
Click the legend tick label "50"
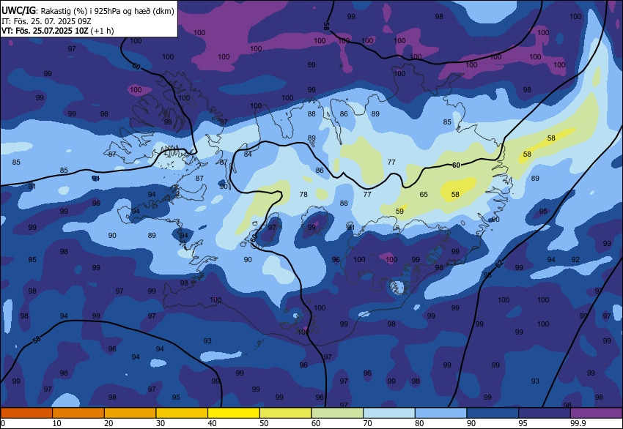click(264, 423)
